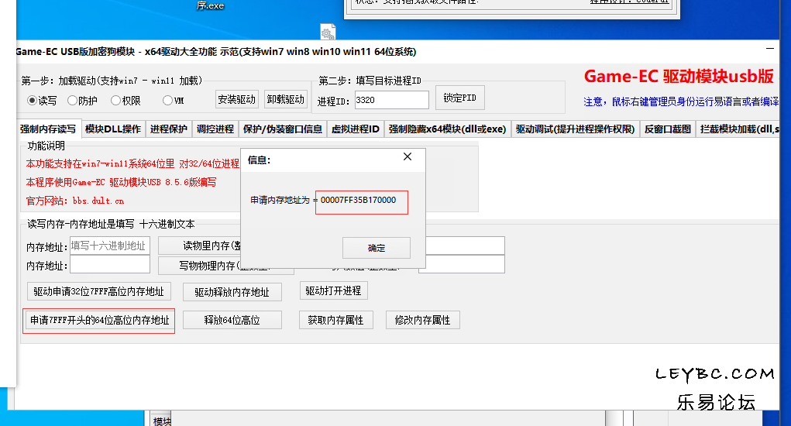
Task: Click the first 内存地址 hex input
Action: point(110,246)
